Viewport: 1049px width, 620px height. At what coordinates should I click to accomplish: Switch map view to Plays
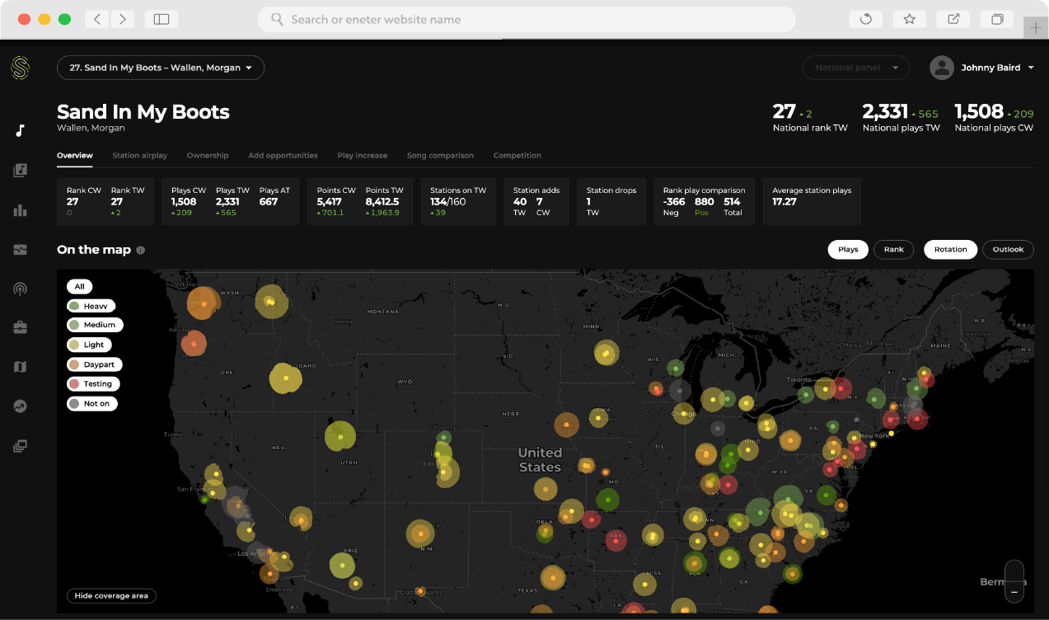click(848, 249)
